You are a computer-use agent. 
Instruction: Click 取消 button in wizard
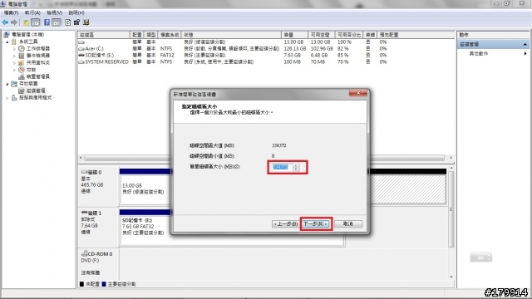pos(348,224)
